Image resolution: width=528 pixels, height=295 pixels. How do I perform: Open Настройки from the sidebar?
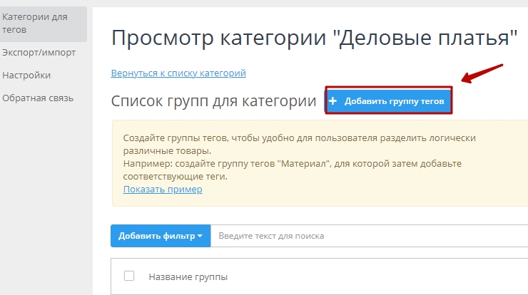(26, 75)
